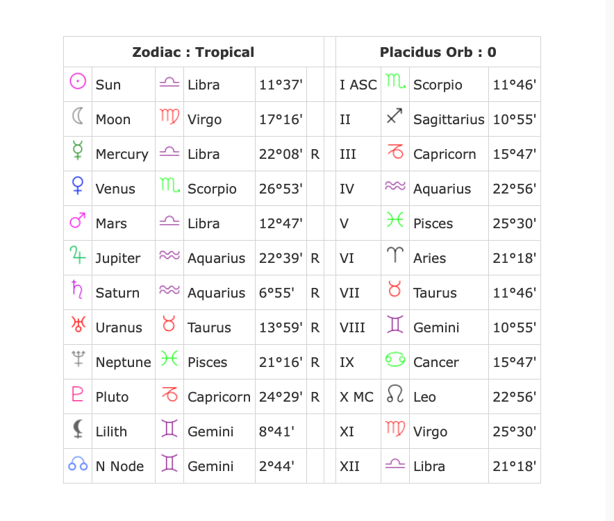
Task: Select the North Node symbol
Action: [78, 465]
